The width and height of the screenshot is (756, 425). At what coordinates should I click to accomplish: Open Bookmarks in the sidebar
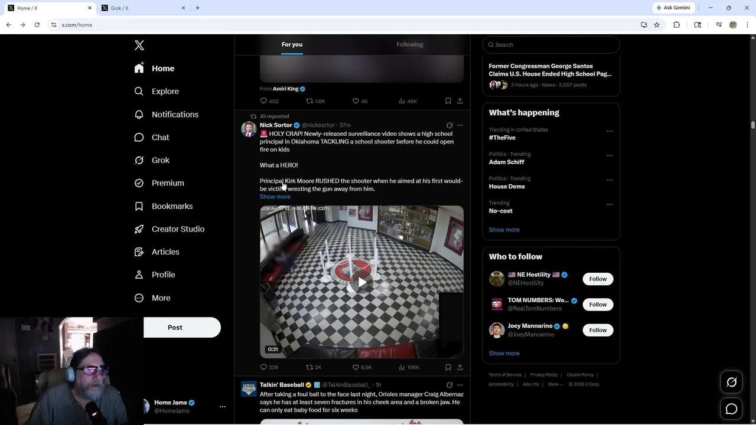[x=164, y=206]
